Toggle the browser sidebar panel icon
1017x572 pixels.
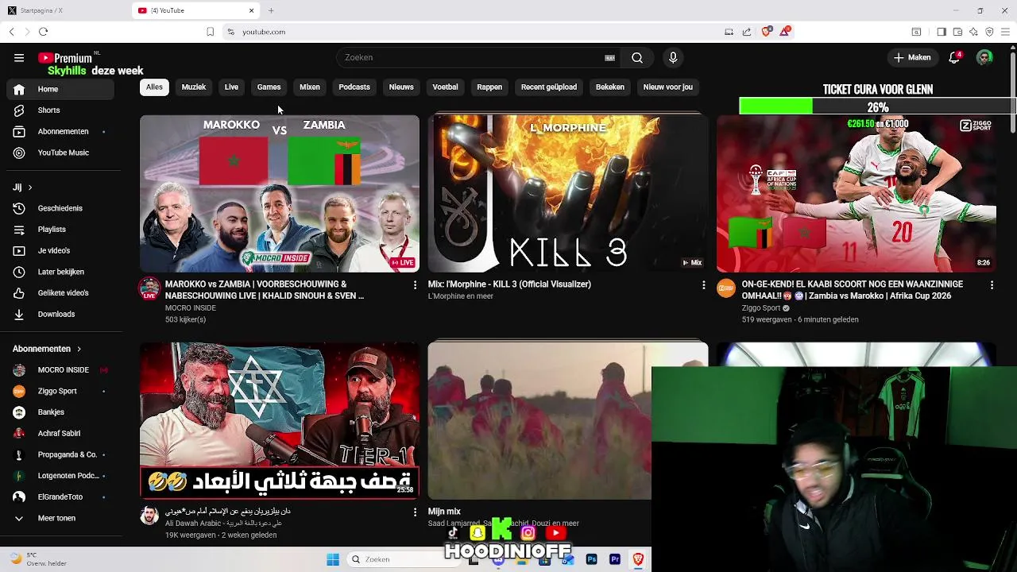pyautogui.click(x=942, y=32)
